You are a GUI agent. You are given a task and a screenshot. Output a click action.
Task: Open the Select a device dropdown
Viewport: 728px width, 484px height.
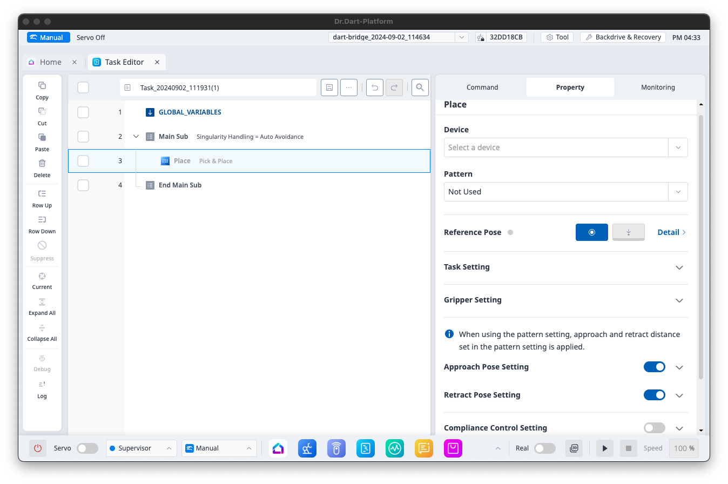pyautogui.click(x=565, y=147)
